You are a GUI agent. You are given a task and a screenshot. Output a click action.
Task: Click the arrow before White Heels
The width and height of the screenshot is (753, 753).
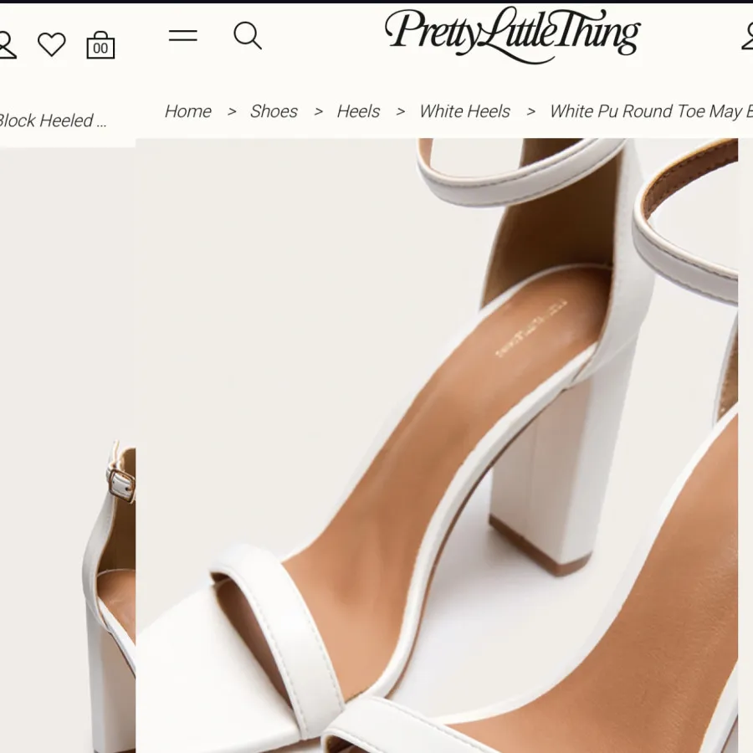pyautogui.click(x=400, y=111)
